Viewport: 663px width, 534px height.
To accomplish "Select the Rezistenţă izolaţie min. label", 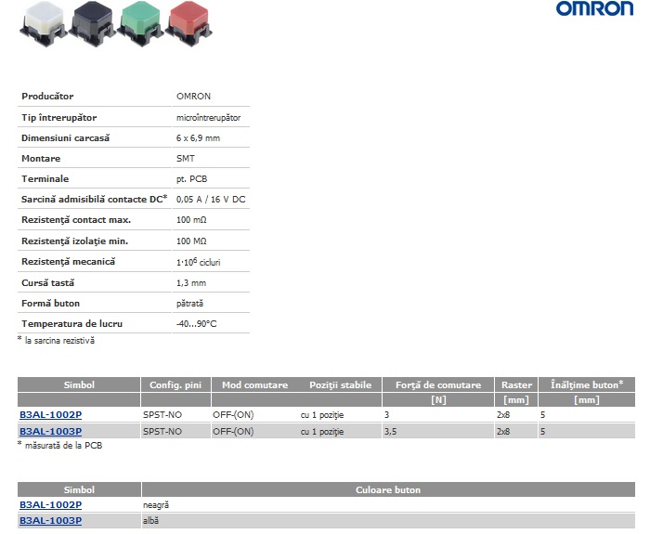I will [x=75, y=241].
